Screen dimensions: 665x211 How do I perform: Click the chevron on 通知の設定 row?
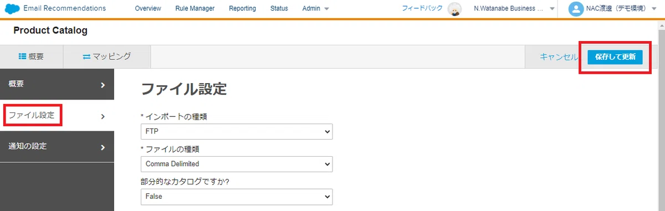tap(103, 147)
